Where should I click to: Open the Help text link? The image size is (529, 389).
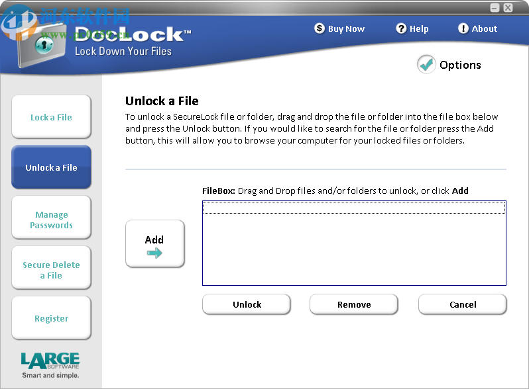click(419, 29)
